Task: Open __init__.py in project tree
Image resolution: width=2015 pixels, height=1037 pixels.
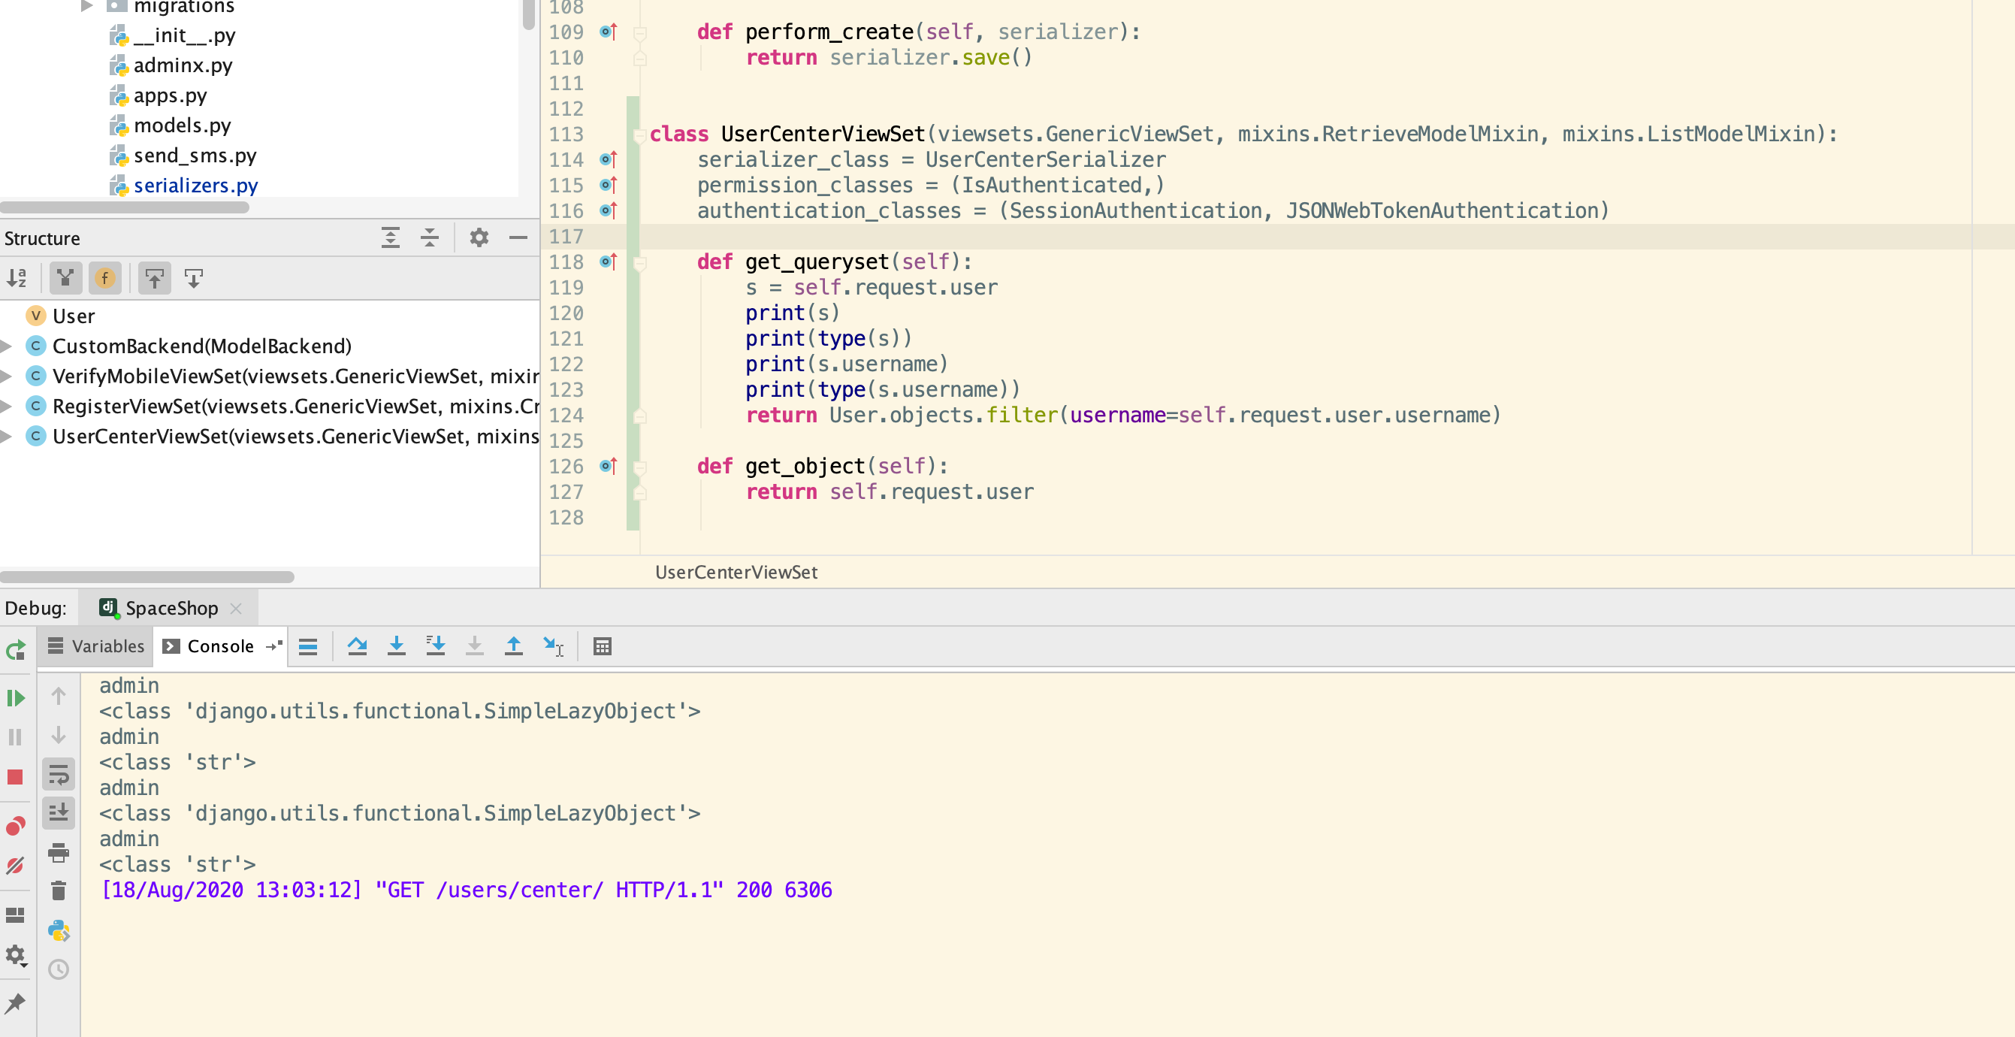Action: tap(185, 35)
